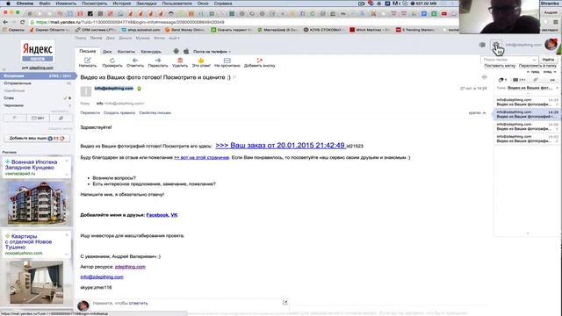Open the user avatar at top right
The image size is (562, 316).
coord(551,44)
